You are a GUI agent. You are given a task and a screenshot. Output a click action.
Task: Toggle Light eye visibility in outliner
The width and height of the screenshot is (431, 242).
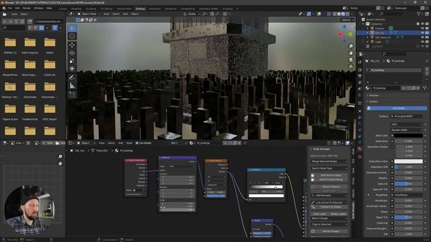pyautogui.click(x=422, y=42)
